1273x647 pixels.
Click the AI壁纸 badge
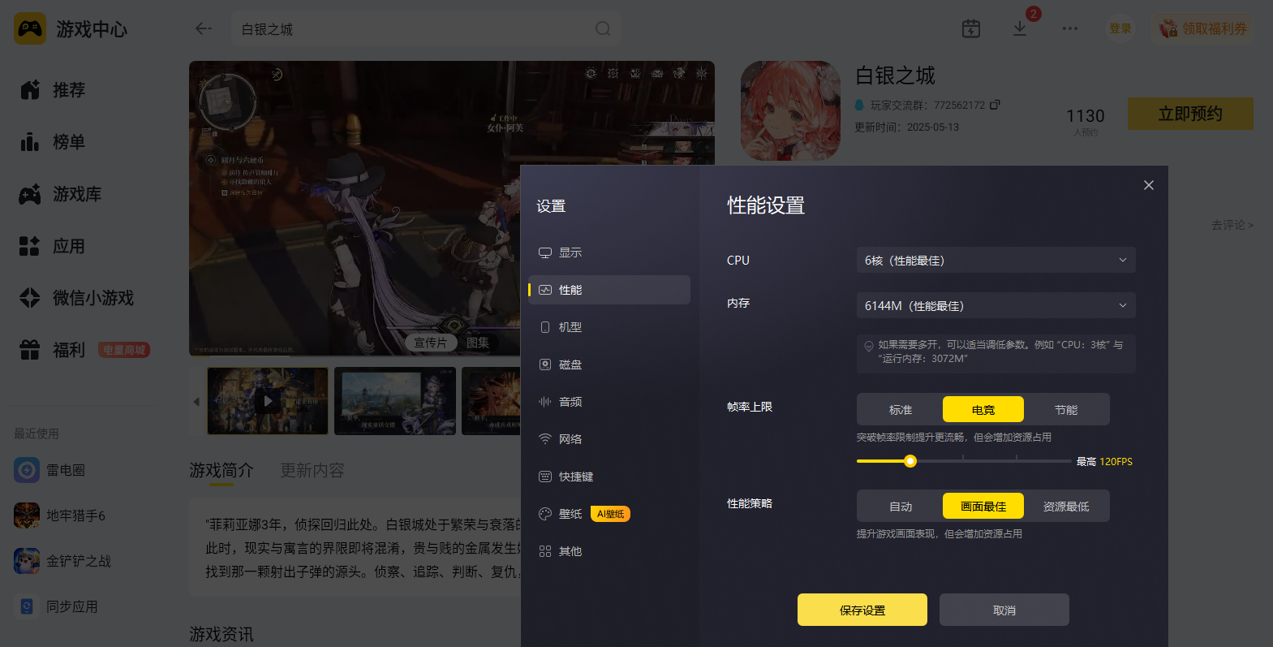pos(610,514)
